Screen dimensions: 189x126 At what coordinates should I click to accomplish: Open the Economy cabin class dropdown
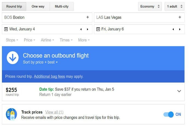coord(150,6)
